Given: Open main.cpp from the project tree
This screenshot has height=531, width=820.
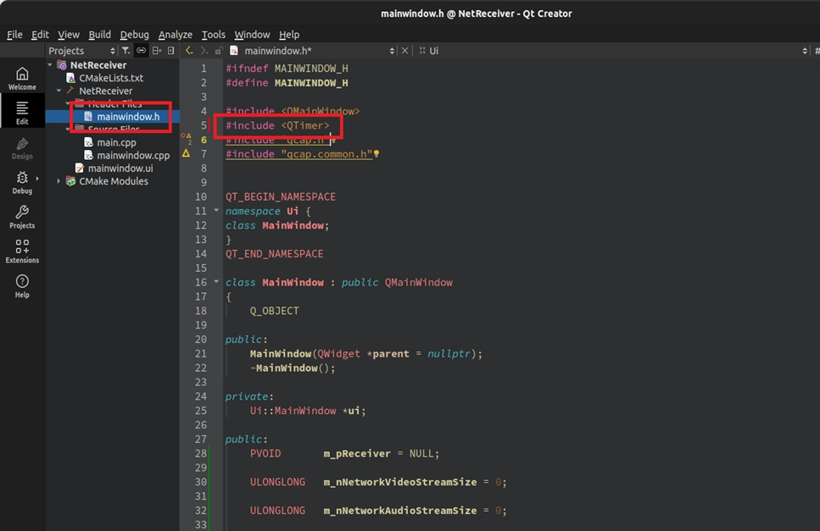Looking at the screenshot, I should [116, 142].
